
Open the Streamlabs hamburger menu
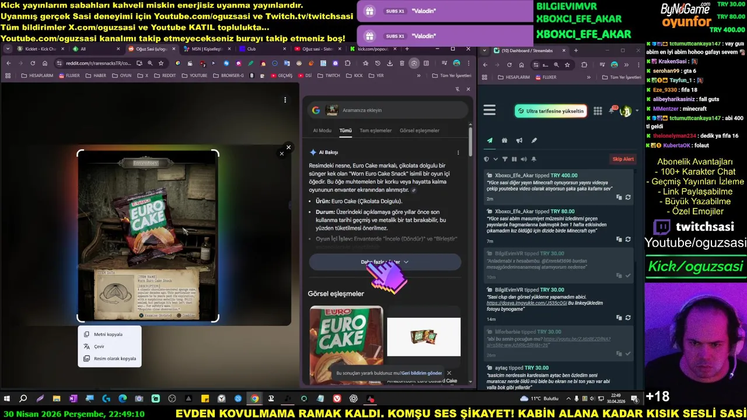pyautogui.click(x=489, y=110)
